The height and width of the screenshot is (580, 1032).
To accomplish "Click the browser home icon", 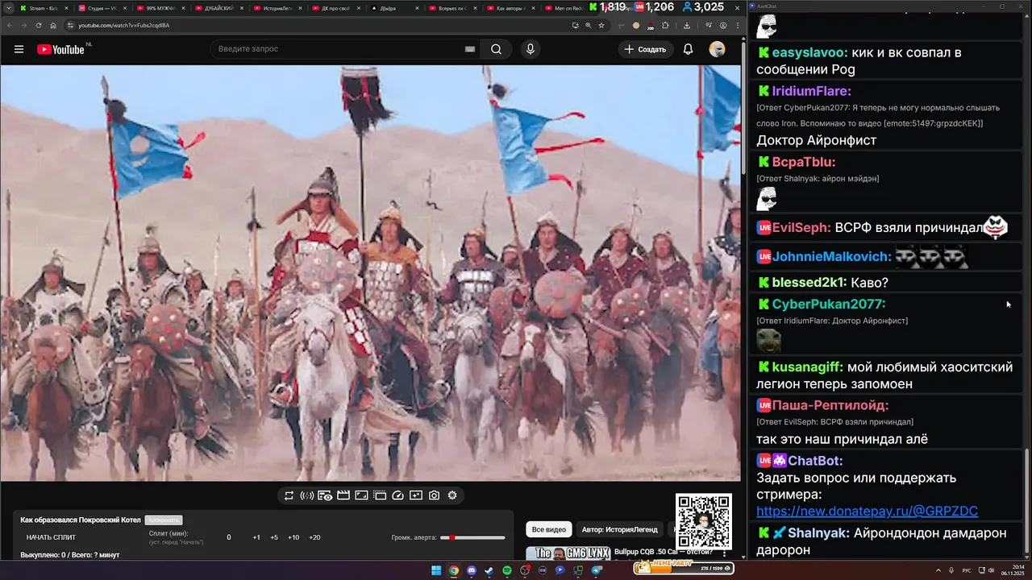I will 53,25.
